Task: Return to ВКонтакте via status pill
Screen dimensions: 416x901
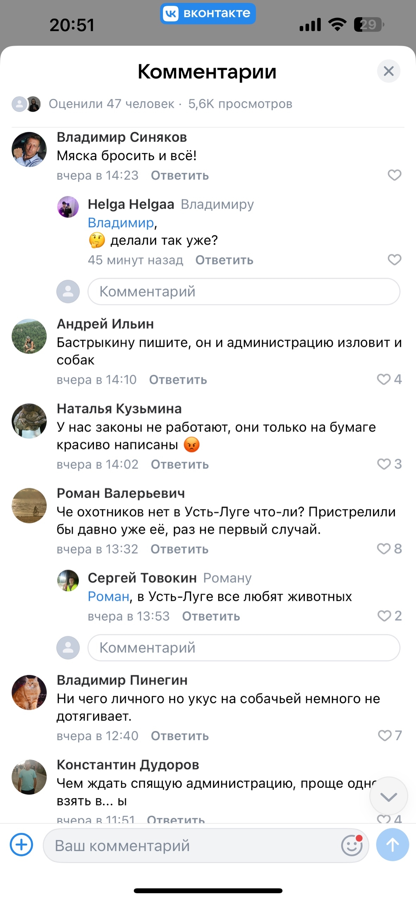Action: click(x=208, y=14)
